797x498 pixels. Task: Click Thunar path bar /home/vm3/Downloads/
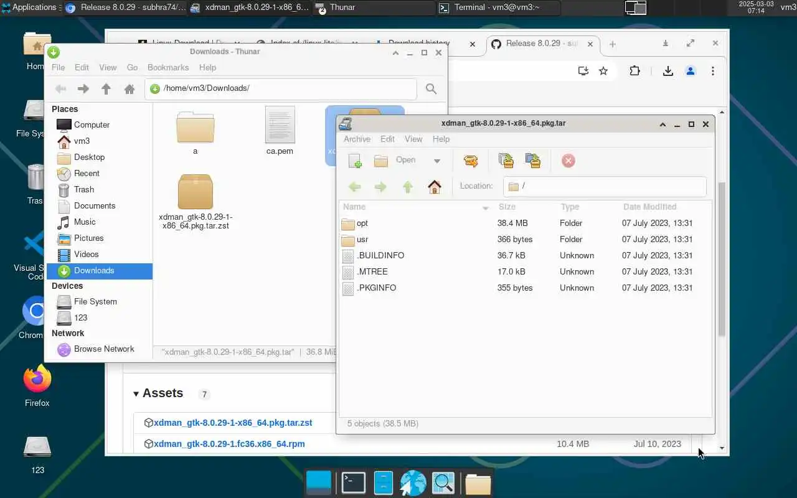281,88
